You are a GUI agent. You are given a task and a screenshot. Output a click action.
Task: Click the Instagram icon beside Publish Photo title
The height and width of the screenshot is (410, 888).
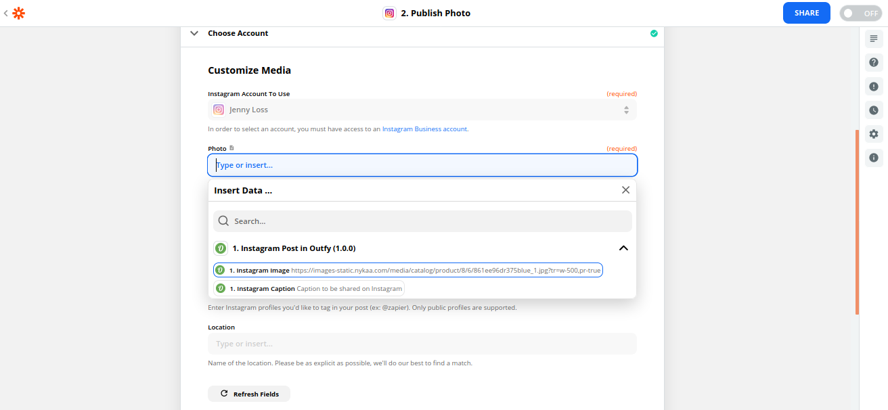(389, 13)
